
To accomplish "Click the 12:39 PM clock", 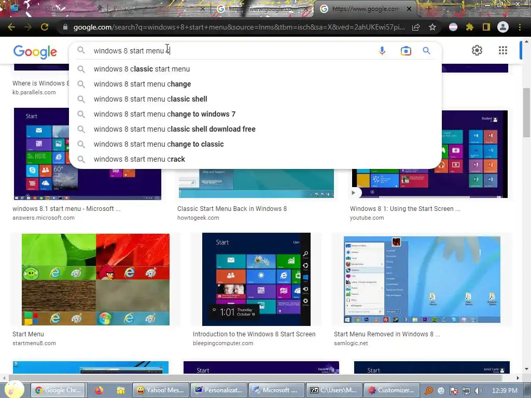I will coord(505,391).
